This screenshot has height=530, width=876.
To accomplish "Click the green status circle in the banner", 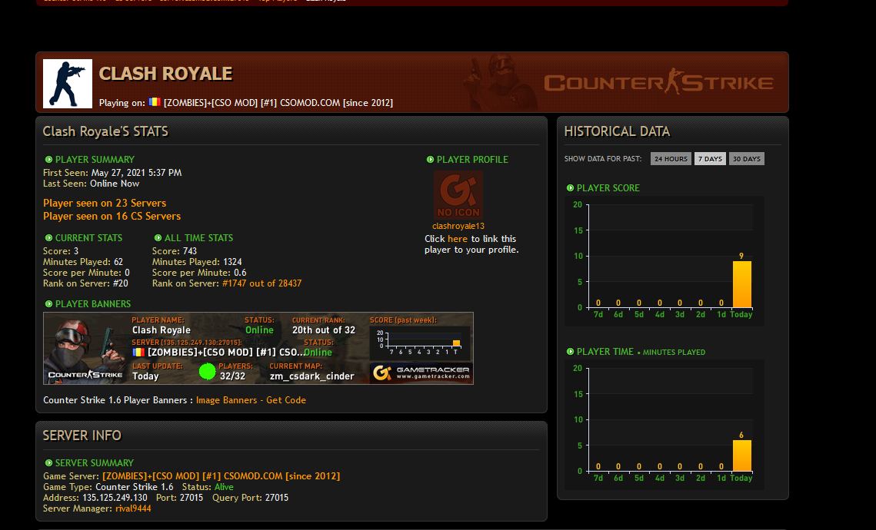I will click(x=207, y=372).
